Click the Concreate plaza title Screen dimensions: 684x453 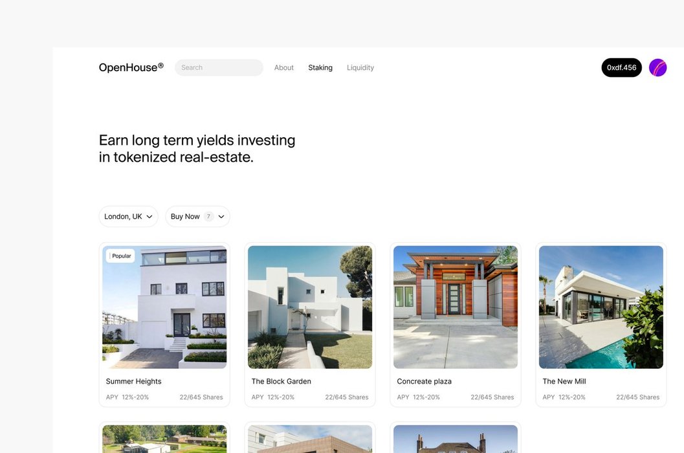click(424, 381)
